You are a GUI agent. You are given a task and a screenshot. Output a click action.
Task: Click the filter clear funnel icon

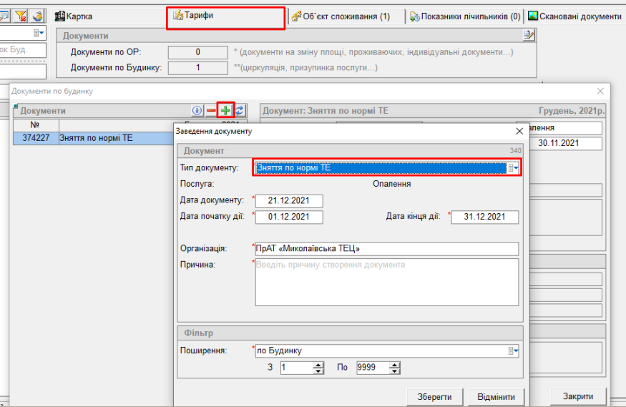[x=21, y=16]
